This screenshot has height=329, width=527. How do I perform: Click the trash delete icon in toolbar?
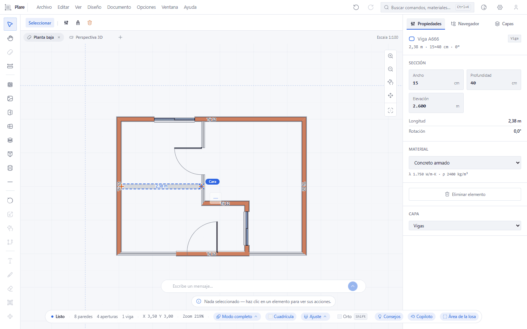[90, 23]
